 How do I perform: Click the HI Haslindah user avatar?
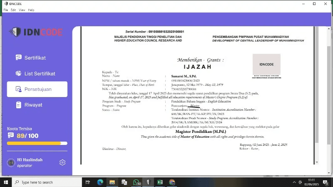[x=11, y=163]
